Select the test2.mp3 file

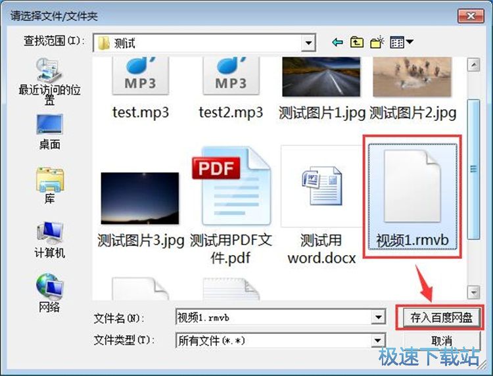(231, 89)
